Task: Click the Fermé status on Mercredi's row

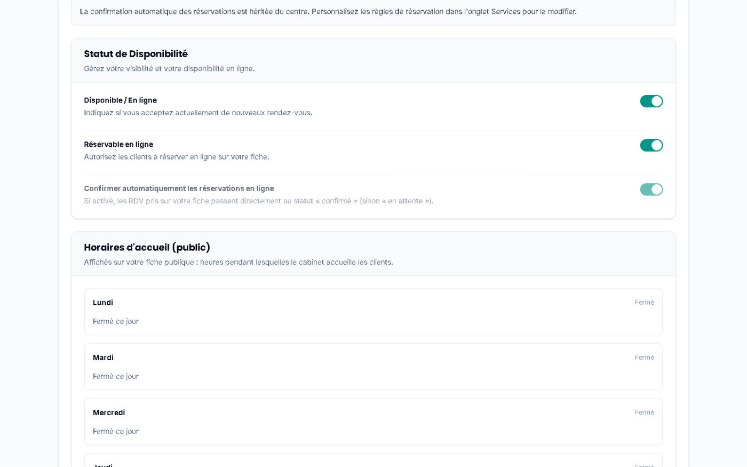Action: (x=644, y=413)
